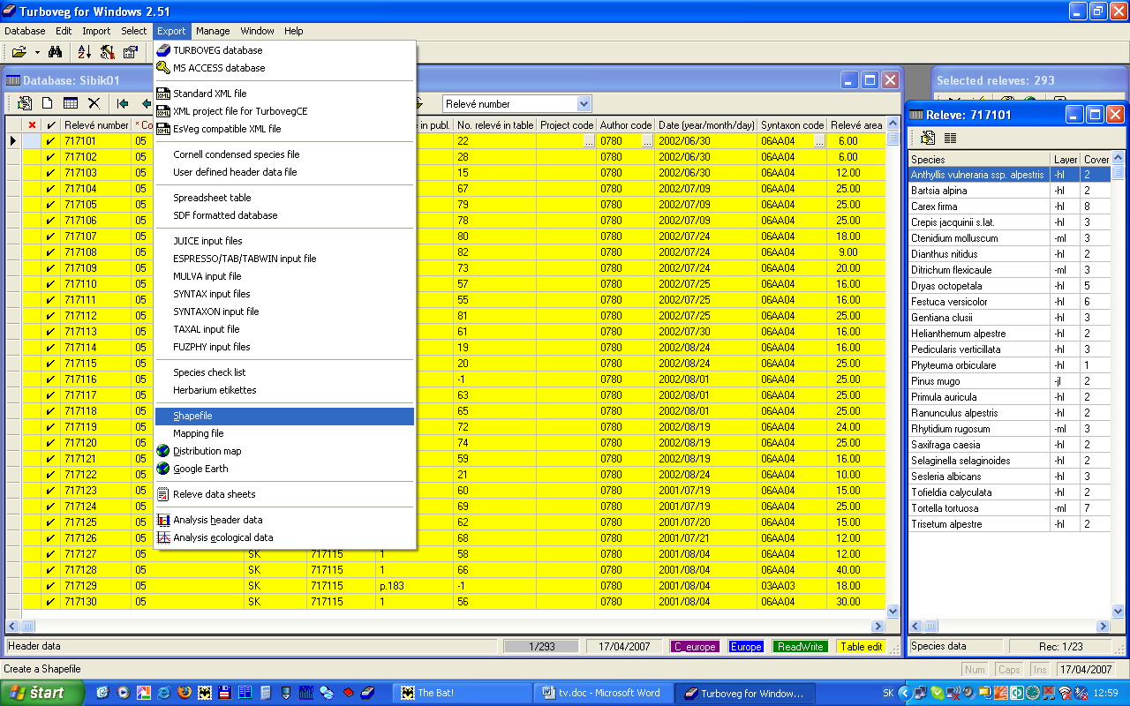Toggle selection checkmark for releve 717101
The image size is (1130, 706).
click(x=51, y=141)
